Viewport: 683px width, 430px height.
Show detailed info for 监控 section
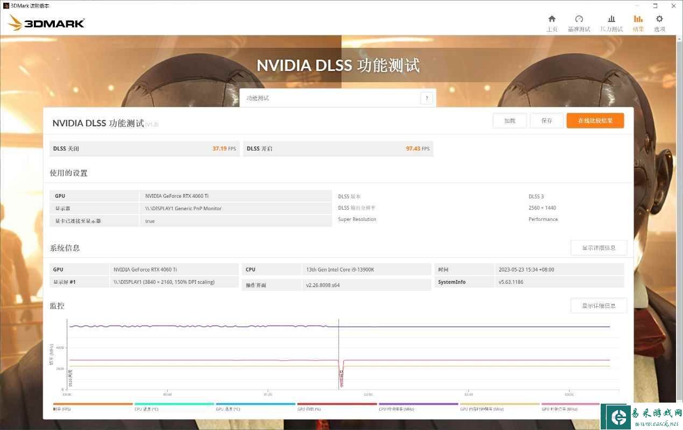599,306
